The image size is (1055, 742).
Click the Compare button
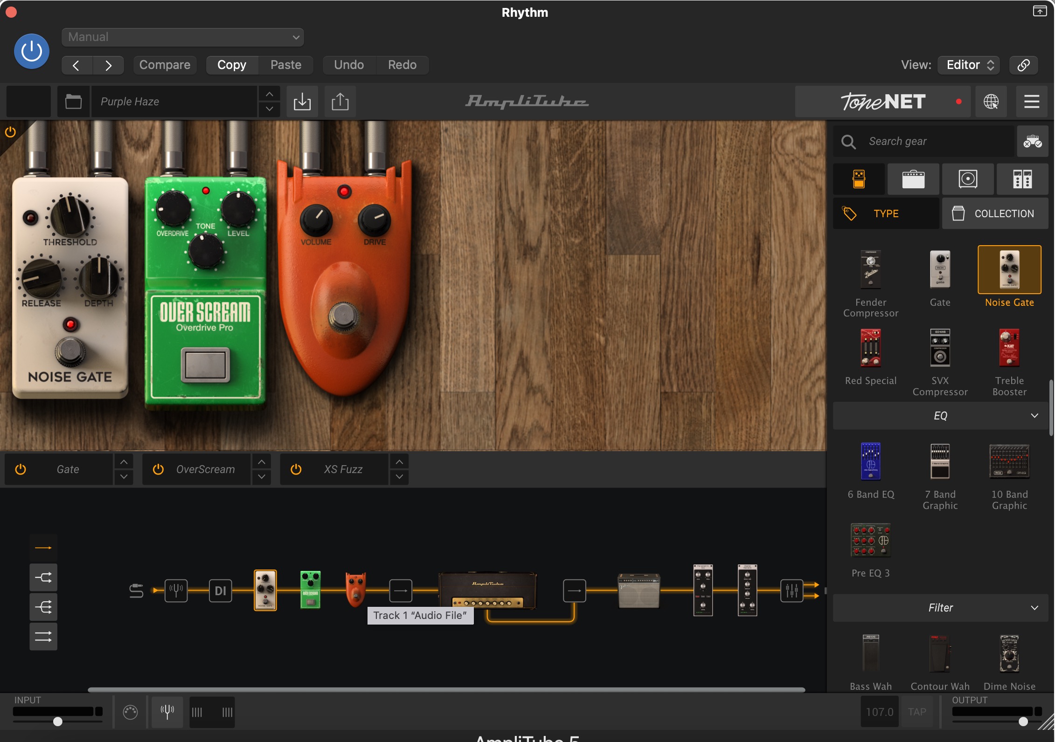click(x=165, y=65)
